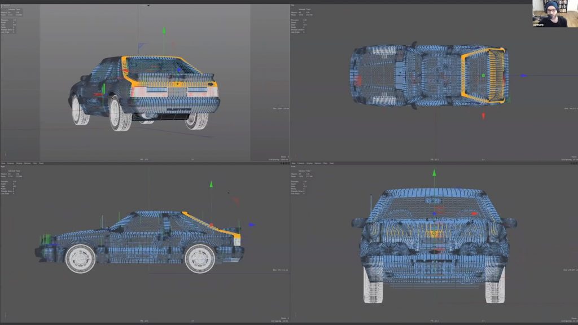This screenshot has height=325, width=578.
Task: Open Options menu of Front viewport
Action: [x=318, y=163]
